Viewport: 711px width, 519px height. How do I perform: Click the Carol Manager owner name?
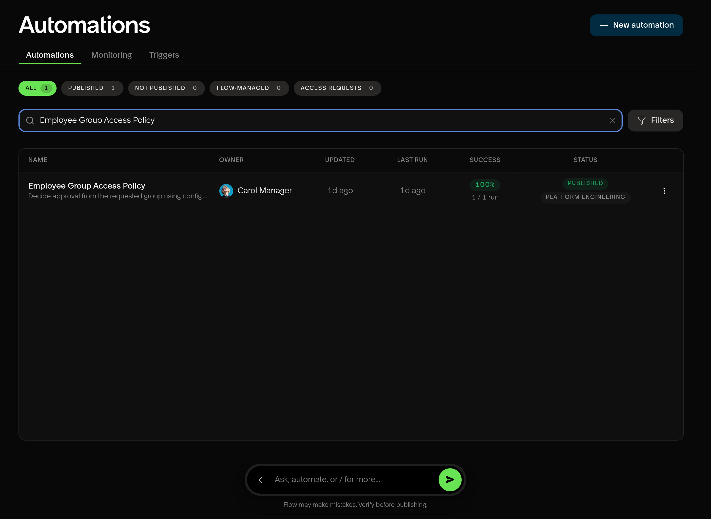click(264, 191)
